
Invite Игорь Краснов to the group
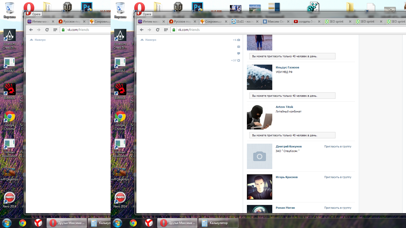pos(337,177)
